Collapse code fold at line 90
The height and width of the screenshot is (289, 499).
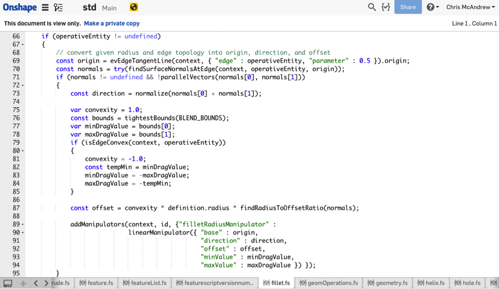pos(23,232)
